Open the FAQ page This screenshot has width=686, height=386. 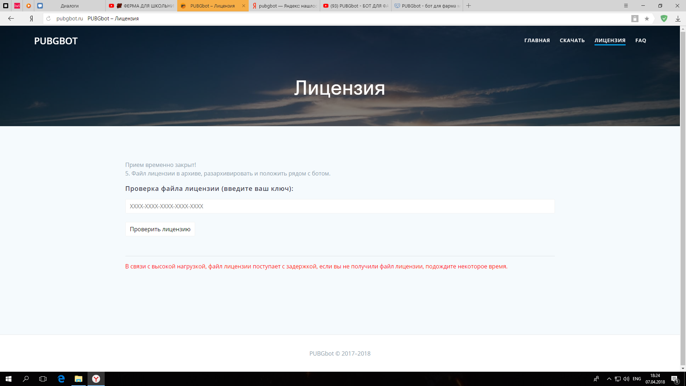(641, 40)
